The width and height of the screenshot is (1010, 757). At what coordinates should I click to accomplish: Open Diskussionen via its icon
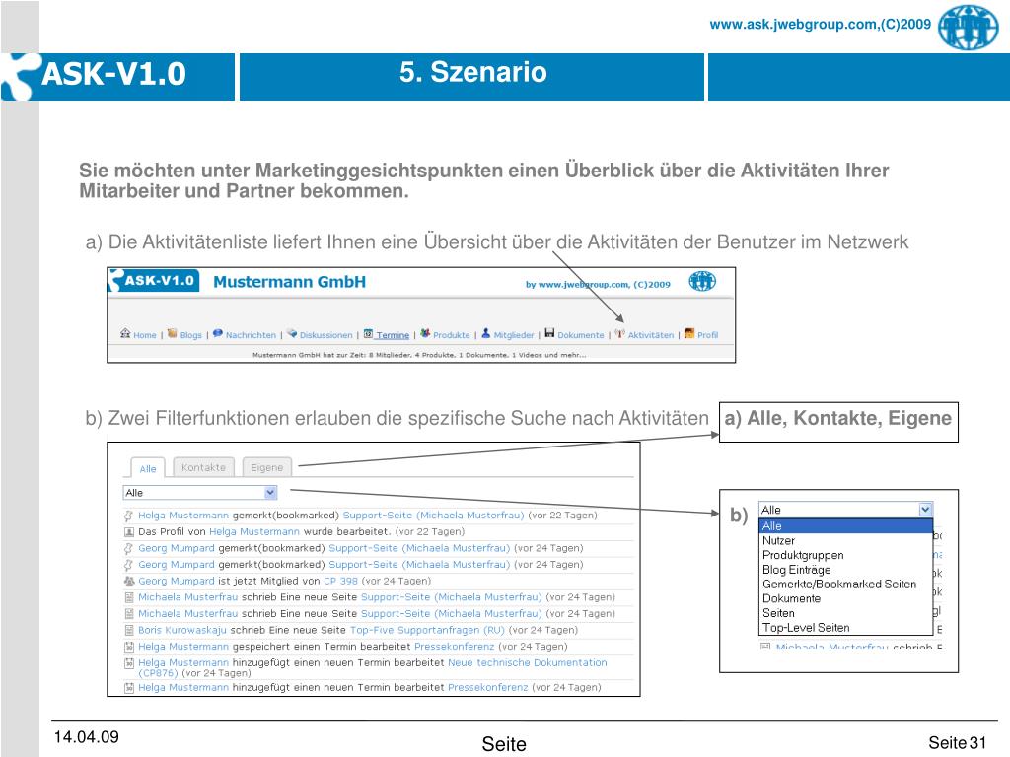(x=292, y=333)
